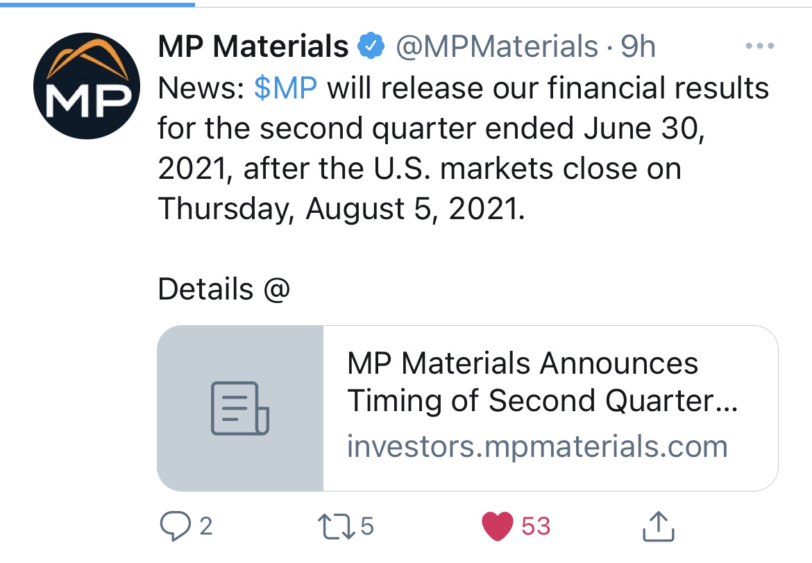Click the 9h timestamp
This screenshot has height=563, width=812.
[x=638, y=47]
